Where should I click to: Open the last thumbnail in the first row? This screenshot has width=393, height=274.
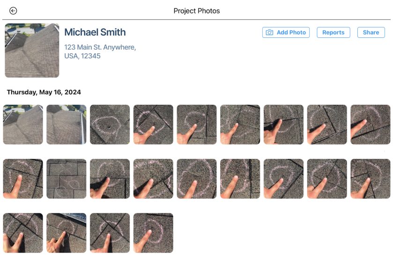(x=371, y=125)
